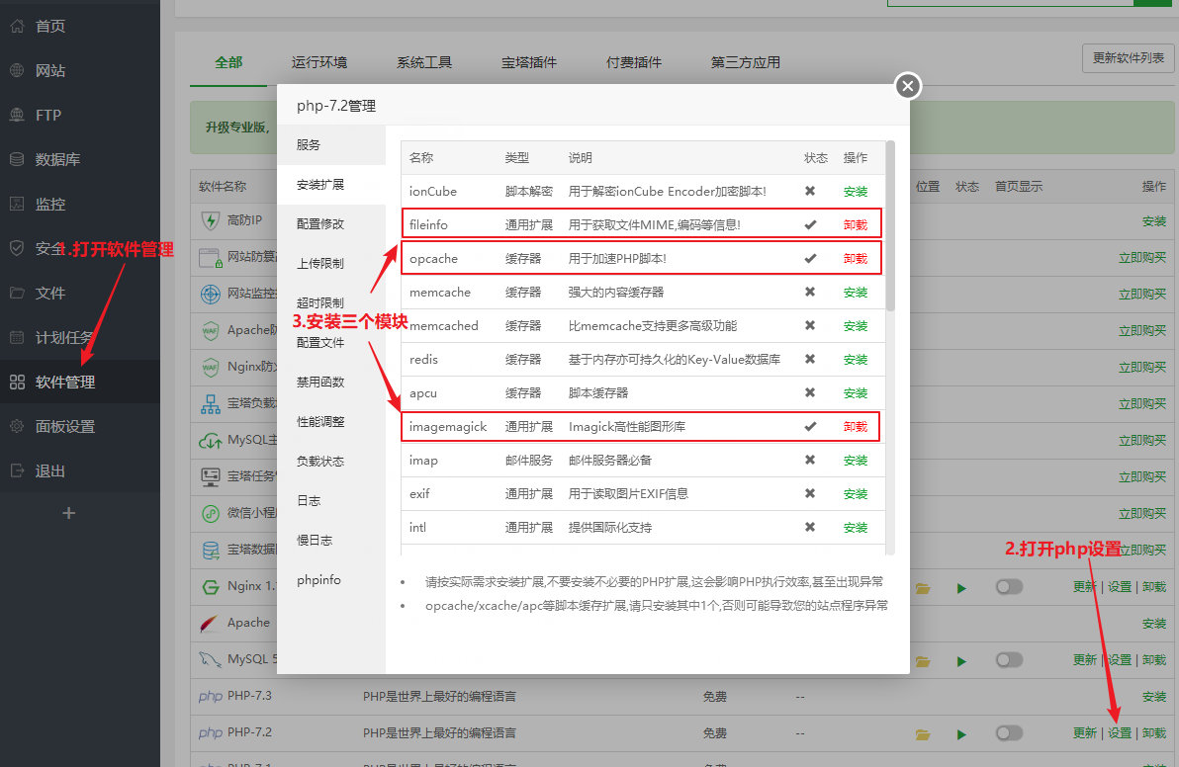The image size is (1179, 767).
Task: Click the PHP-7.3 php logo icon
Action: pyautogui.click(x=211, y=697)
